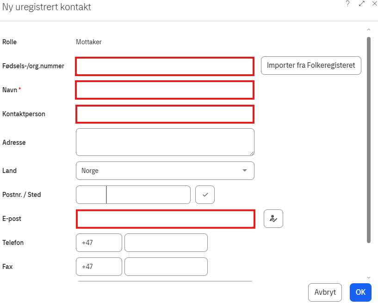Select the Kontaktperson input field

[165, 114]
